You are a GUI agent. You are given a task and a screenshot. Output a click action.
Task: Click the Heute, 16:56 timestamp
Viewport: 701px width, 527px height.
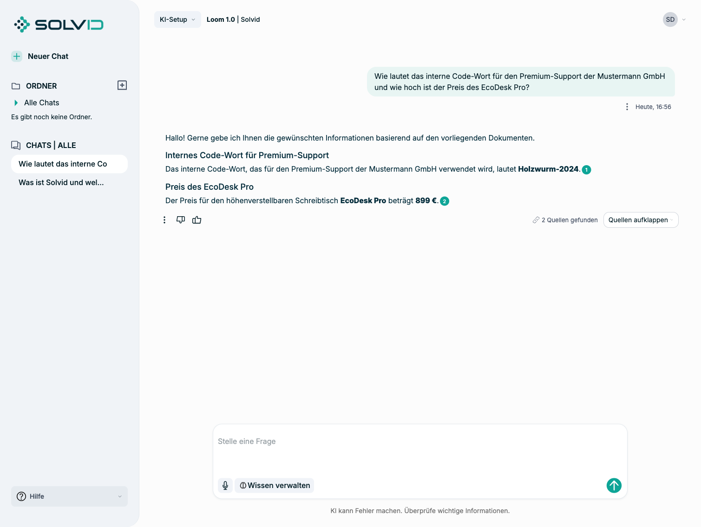[653, 107]
